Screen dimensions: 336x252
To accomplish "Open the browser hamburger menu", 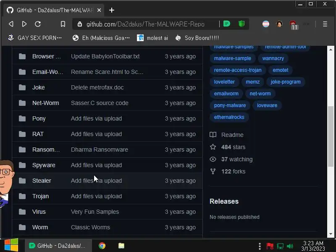I will [x=325, y=24].
